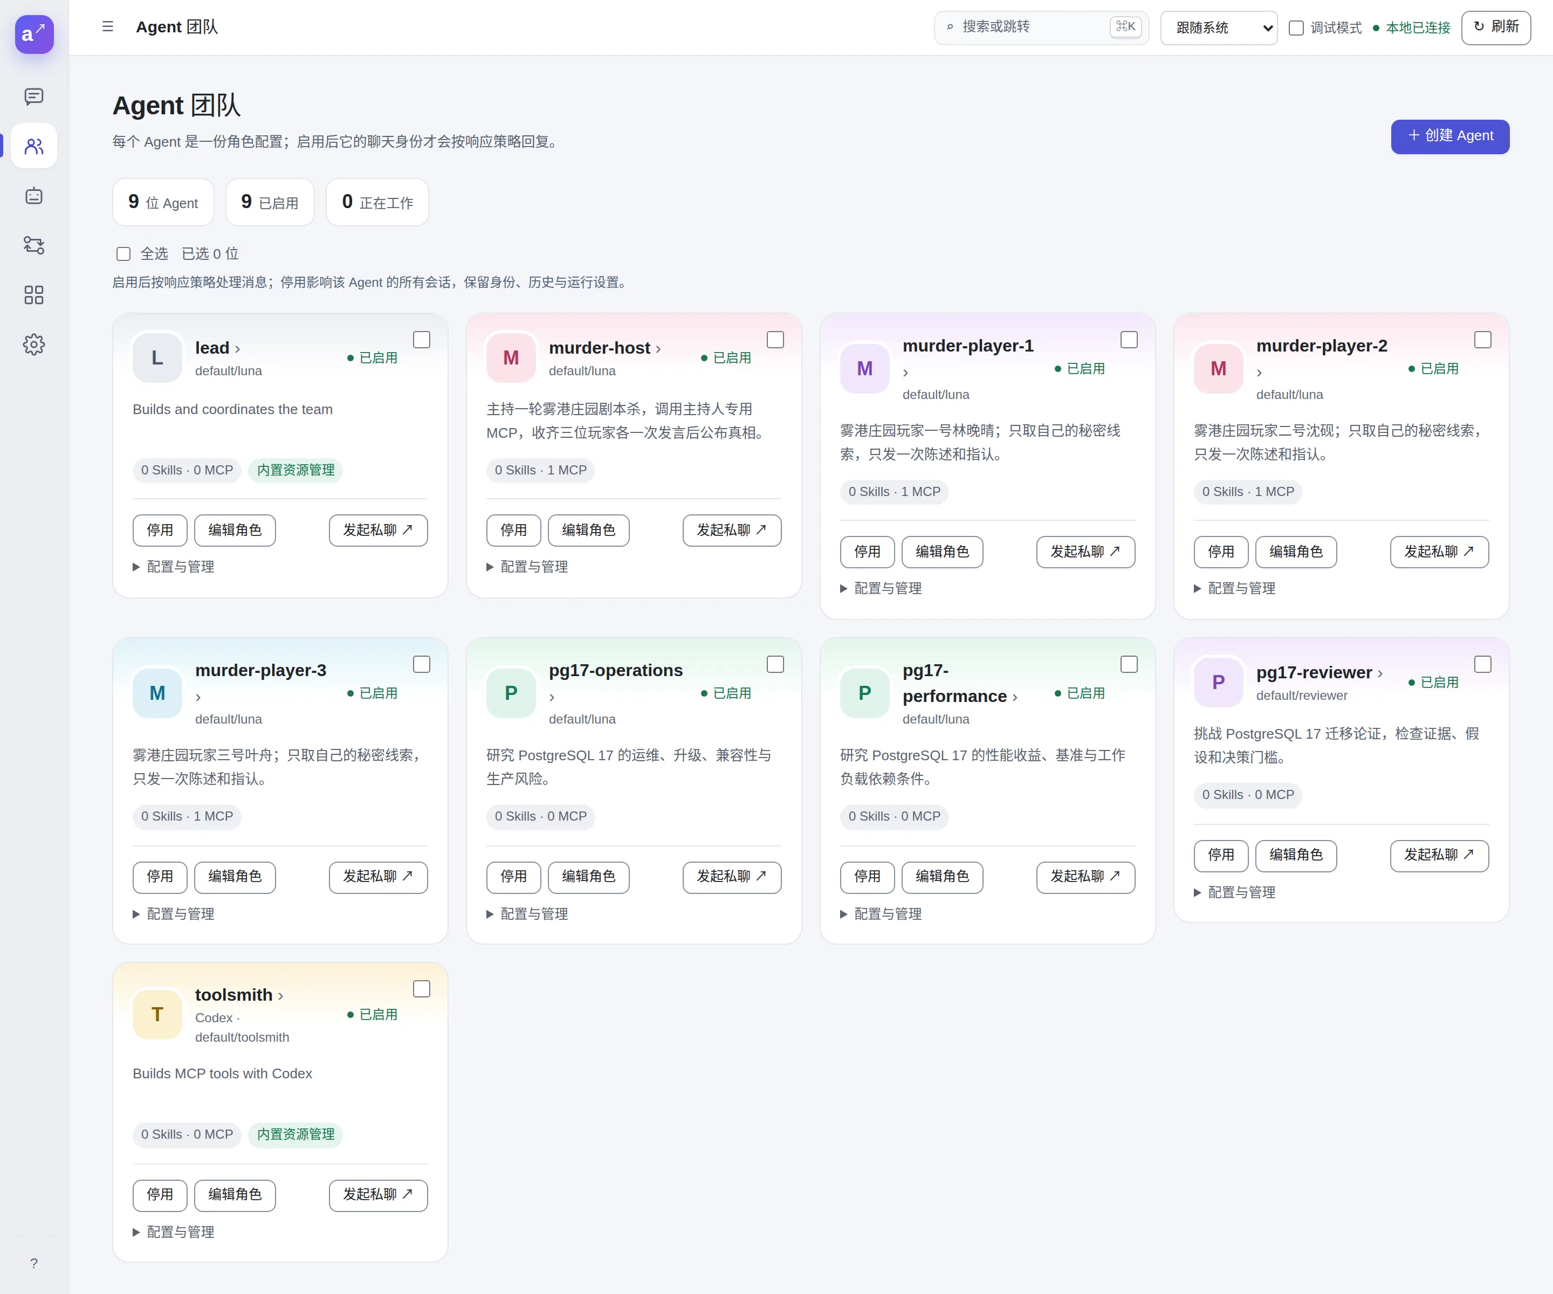This screenshot has height=1294, width=1553.
Task: Expand 配置与管理 on the toolsmith card
Action: (174, 1232)
